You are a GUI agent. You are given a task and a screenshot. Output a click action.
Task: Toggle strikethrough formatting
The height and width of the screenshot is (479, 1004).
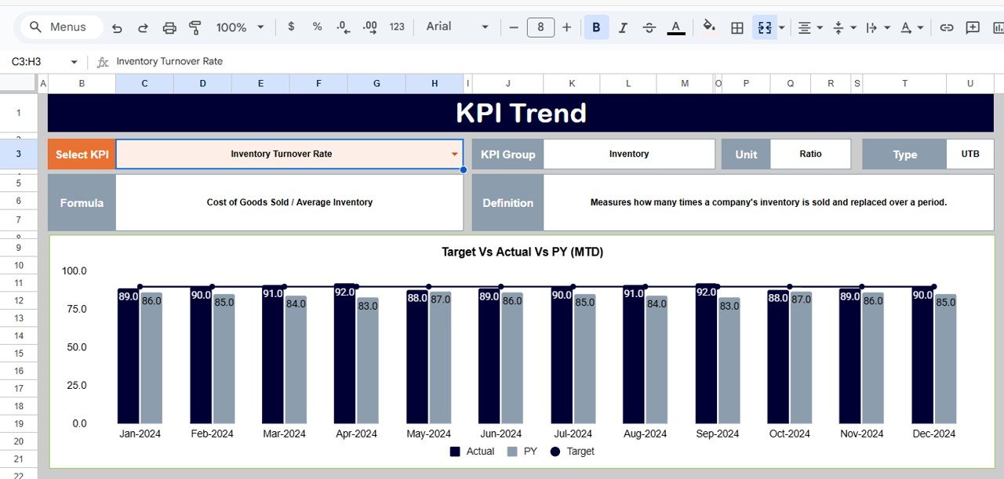coord(649,27)
